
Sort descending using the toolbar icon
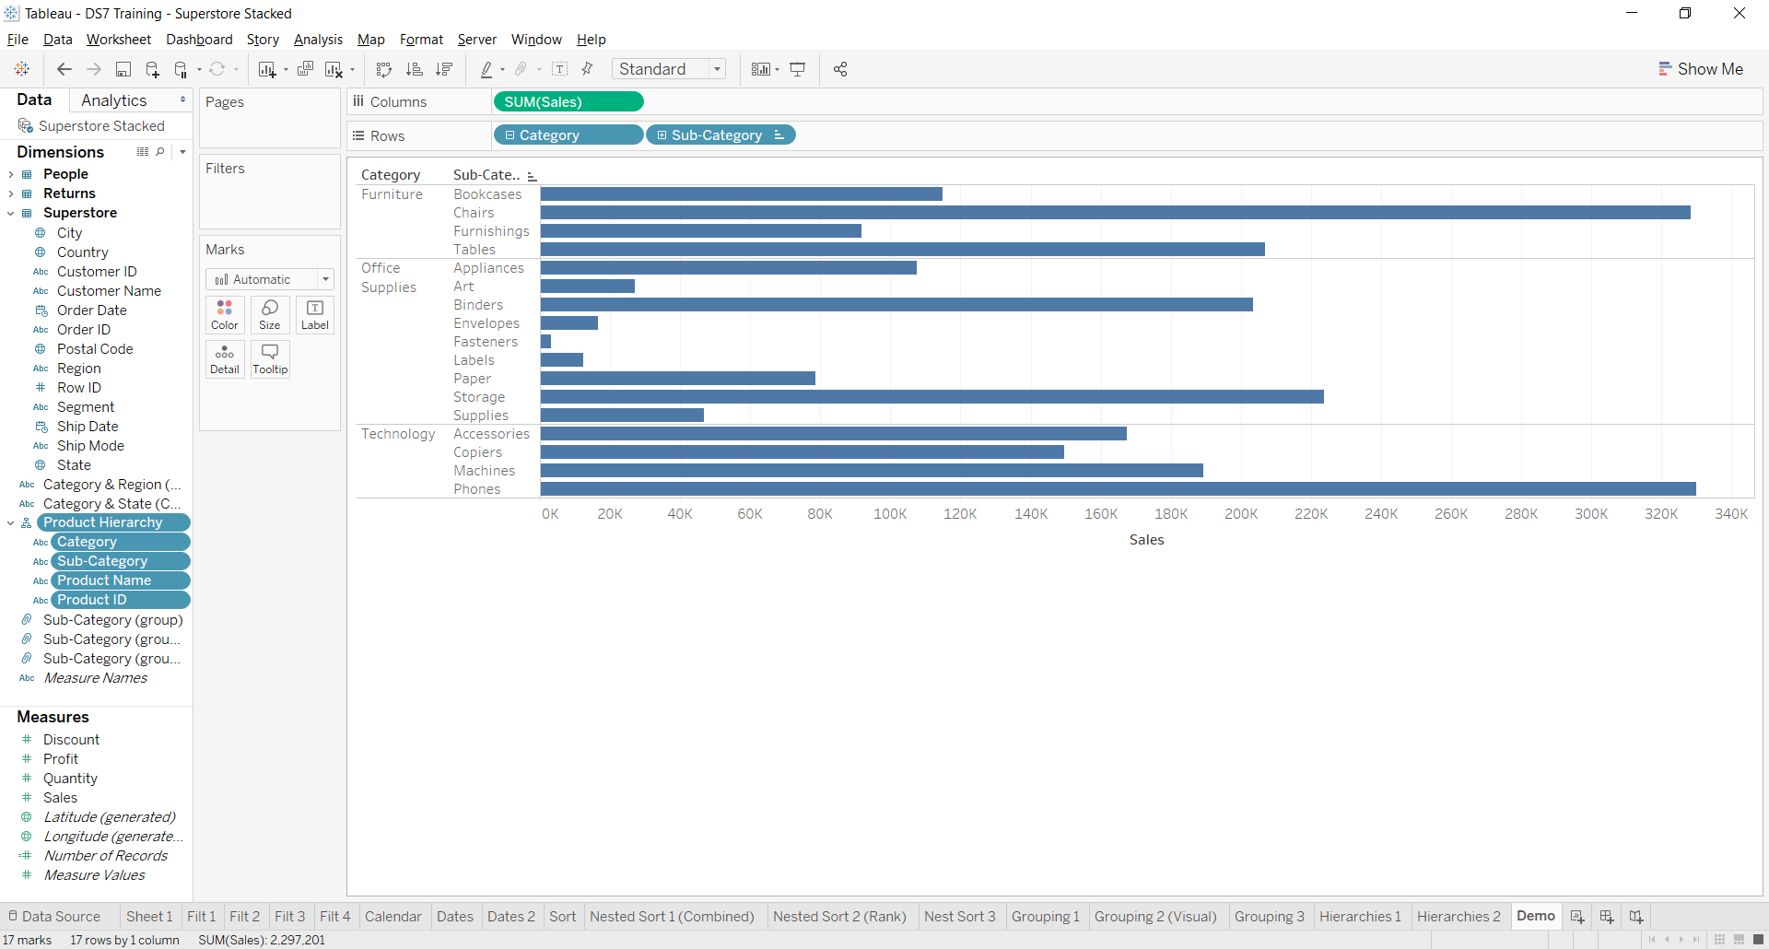pos(444,69)
